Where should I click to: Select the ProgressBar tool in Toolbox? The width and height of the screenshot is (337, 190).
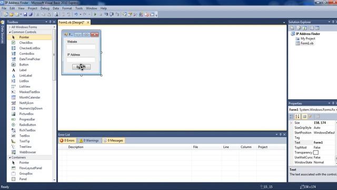pyautogui.click(x=27, y=119)
